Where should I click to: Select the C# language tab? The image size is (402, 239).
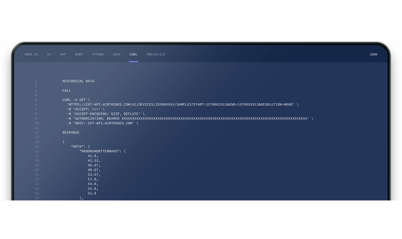coord(49,54)
